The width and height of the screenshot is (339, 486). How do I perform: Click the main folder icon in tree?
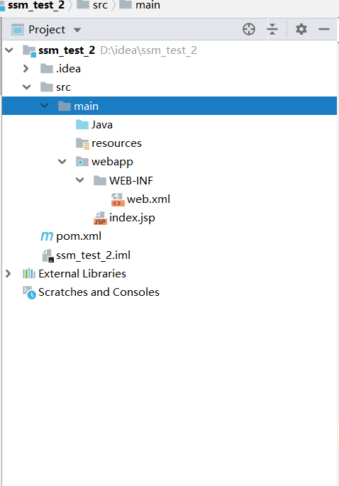[65, 106]
